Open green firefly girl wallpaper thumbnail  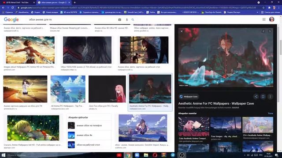click(33, 128)
